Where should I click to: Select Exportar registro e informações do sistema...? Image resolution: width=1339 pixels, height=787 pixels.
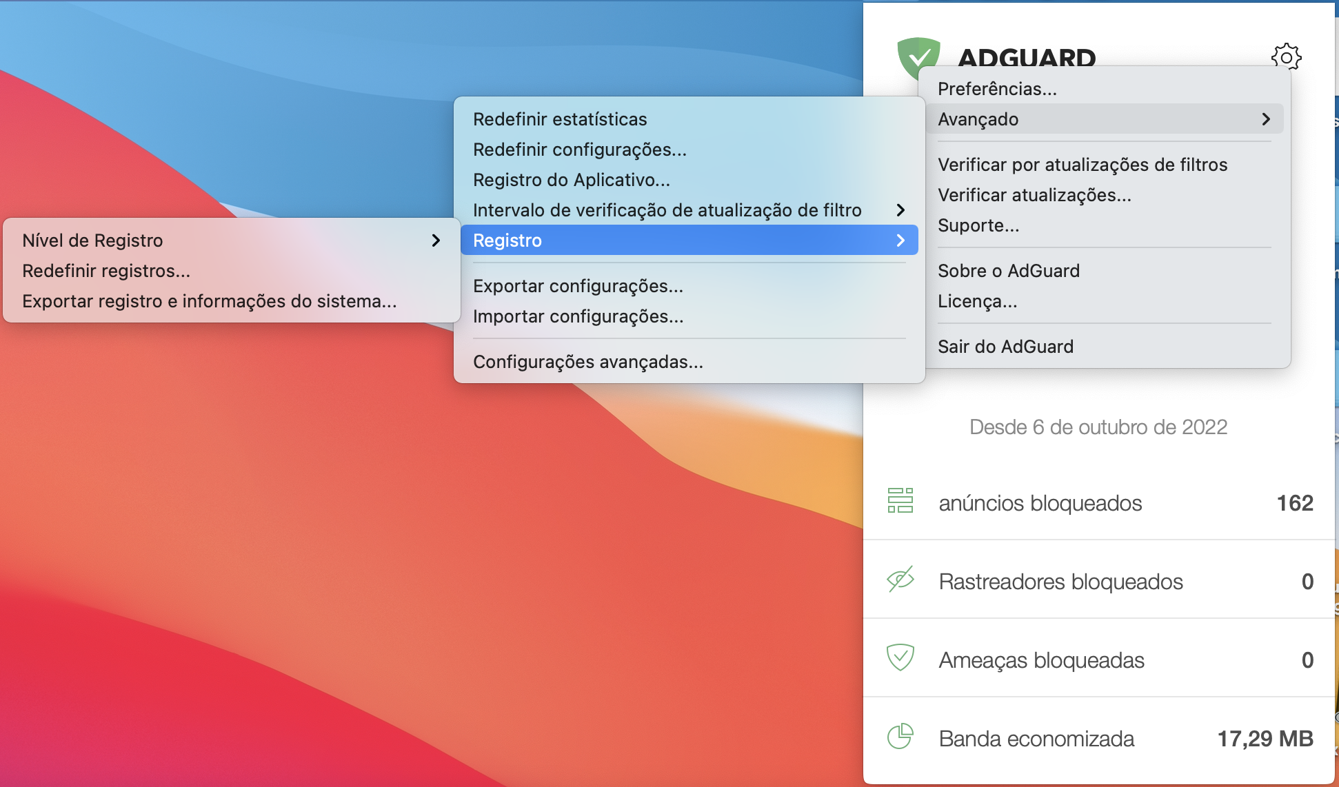tap(232, 301)
